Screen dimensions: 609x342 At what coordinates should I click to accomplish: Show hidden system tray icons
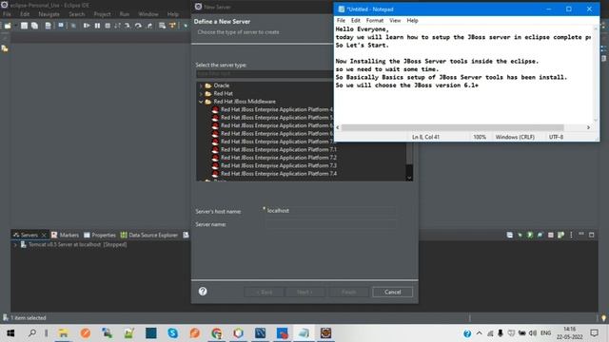pyautogui.click(x=480, y=333)
